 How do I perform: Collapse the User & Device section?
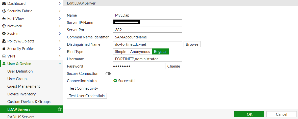click(60, 64)
